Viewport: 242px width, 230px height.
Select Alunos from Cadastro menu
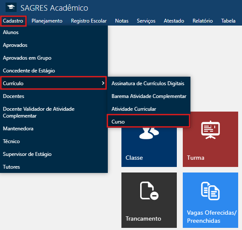point(54,32)
